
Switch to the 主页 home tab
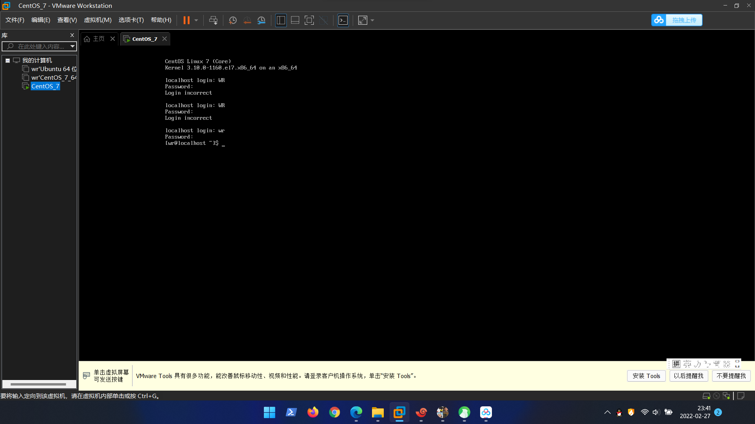[95, 39]
